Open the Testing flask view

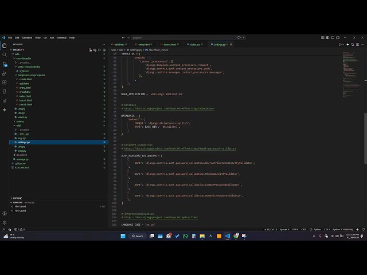5,92
